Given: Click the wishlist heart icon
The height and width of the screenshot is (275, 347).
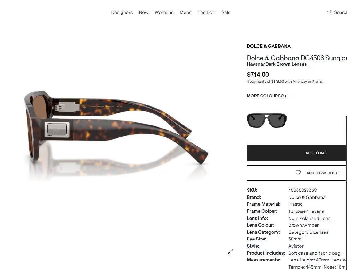Looking at the screenshot, I should coord(298,173).
